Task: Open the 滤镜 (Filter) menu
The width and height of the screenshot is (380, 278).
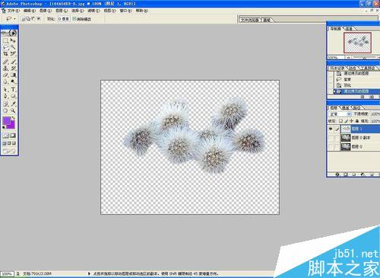Action: click(x=93, y=11)
